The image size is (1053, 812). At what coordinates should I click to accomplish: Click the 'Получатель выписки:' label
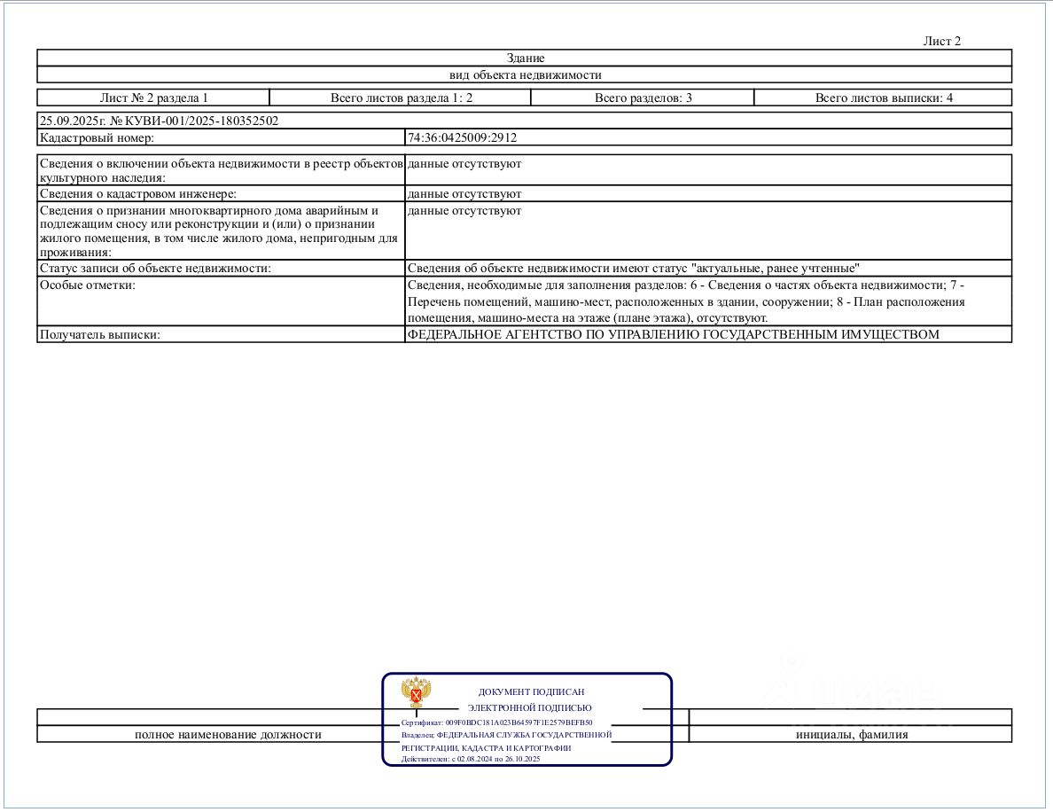pyautogui.click(x=99, y=334)
